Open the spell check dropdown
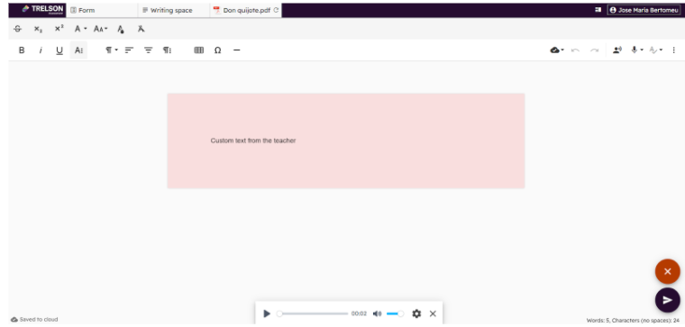The height and width of the screenshot is (327, 685). tap(656, 50)
